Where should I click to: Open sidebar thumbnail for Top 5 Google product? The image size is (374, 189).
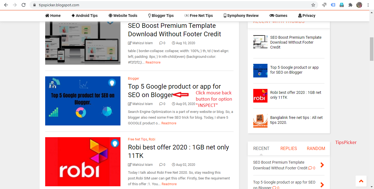(x=260, y=71)
